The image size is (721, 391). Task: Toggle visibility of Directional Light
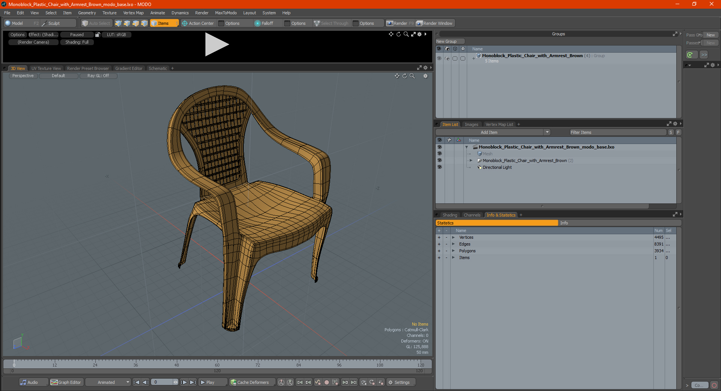coord(439,167)
